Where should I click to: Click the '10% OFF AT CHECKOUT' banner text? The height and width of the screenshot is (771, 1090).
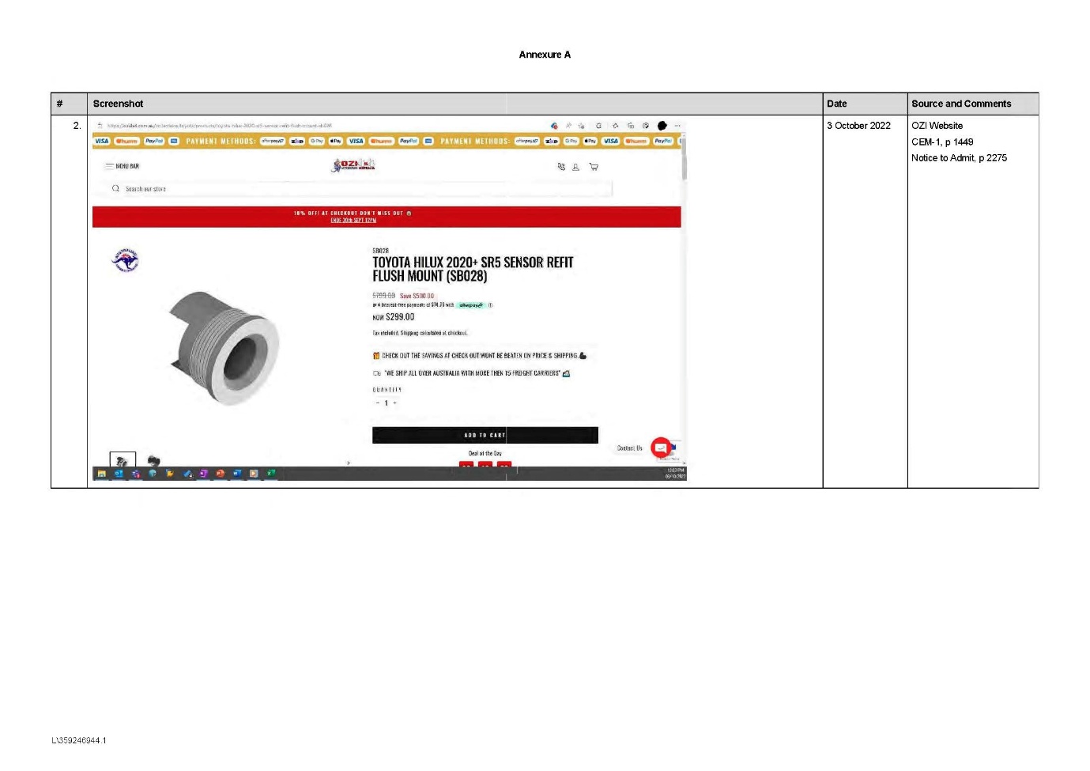pyautogui.click(x=353, y=214)
